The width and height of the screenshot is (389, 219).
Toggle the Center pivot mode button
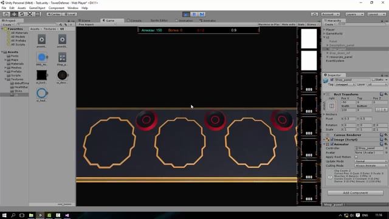pos(54,15)
